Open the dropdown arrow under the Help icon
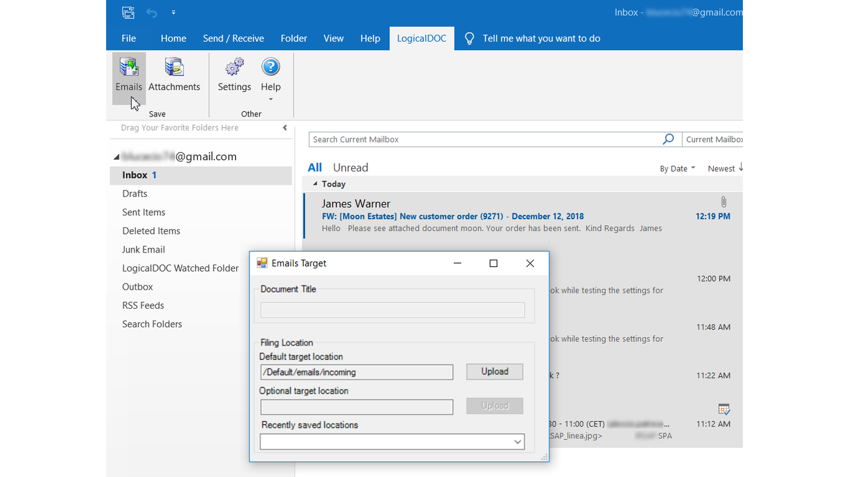The width and height of the screenshot is (849, 477). pyautogui.click(x=271, y=97)
